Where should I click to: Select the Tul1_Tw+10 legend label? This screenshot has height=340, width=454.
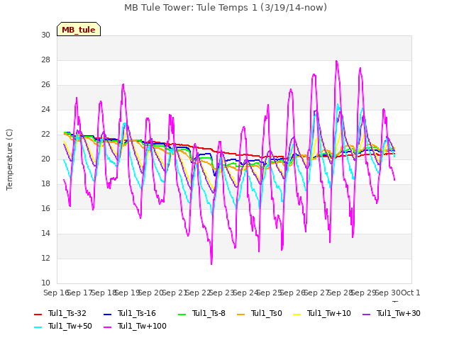(x=329, y=313)
